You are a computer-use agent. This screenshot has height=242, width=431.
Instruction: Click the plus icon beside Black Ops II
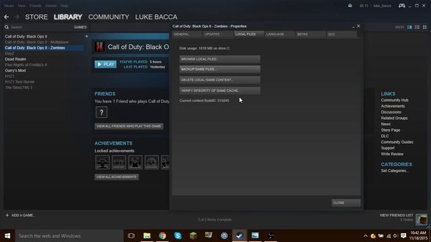[x=86, y=36]
